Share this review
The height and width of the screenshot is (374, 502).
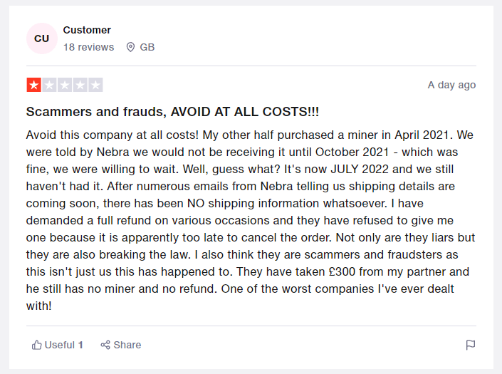point(127,345)
